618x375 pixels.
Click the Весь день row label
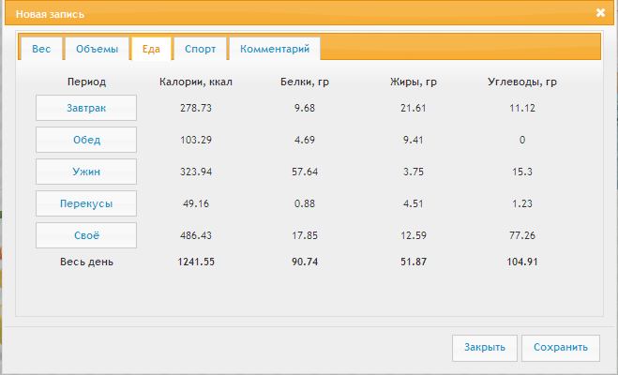tap(86, 262)
